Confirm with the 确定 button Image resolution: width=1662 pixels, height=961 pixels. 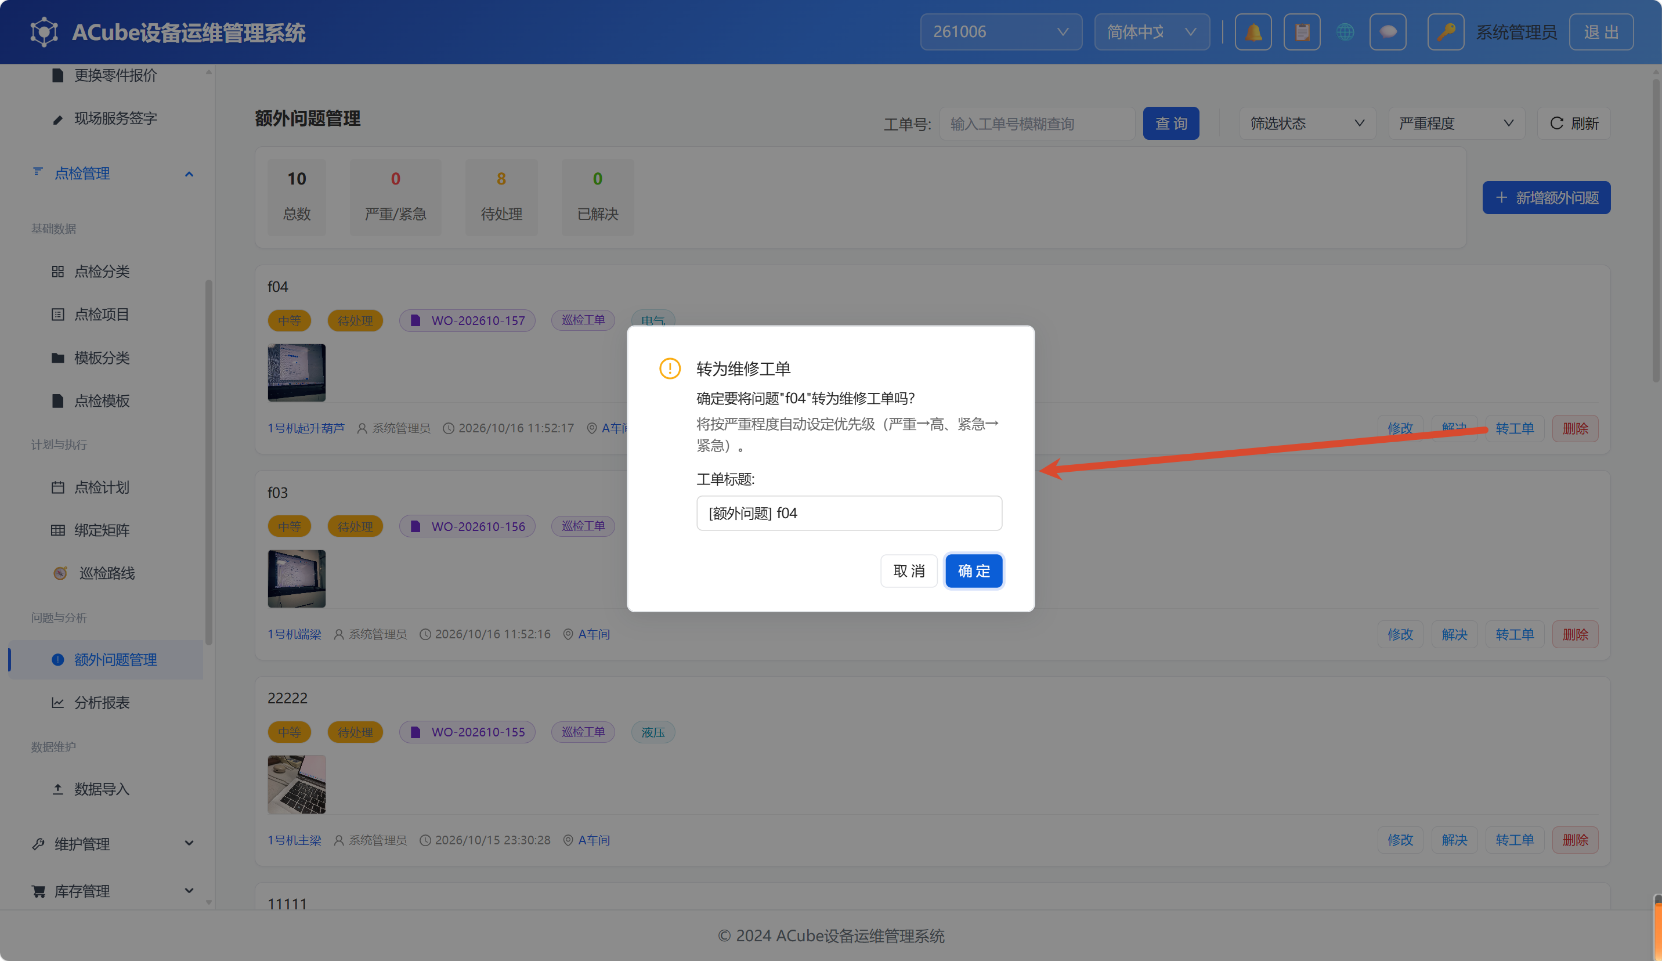973,571
